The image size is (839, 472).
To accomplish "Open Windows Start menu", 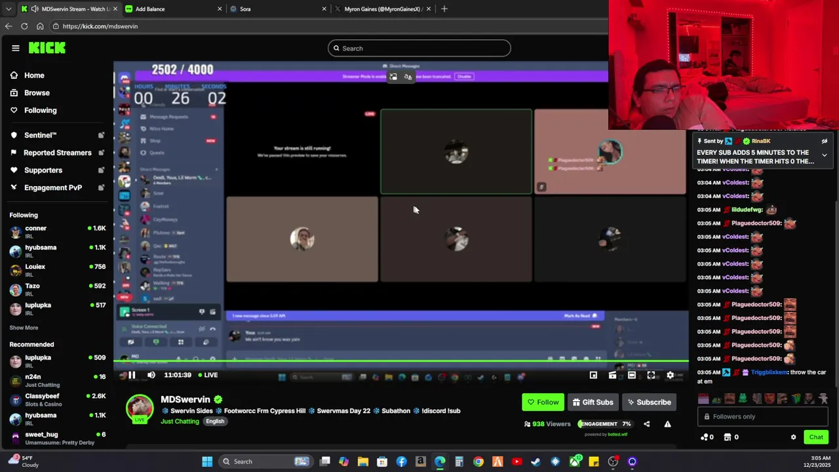I will 207,462.
